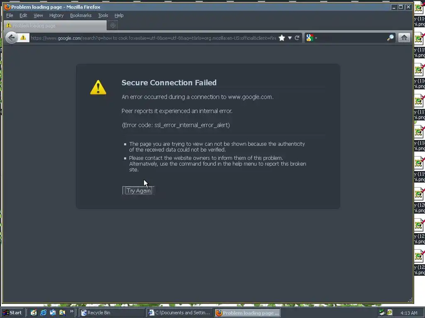This screenshot has width=425, height=318.
Task: Bookmark this page with the star
Action: click(x=282, y=38)
